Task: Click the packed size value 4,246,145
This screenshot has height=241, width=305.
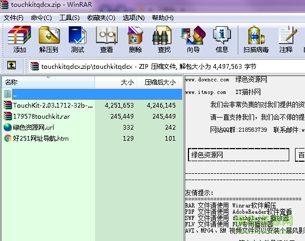Action: (x=161, y=105)
